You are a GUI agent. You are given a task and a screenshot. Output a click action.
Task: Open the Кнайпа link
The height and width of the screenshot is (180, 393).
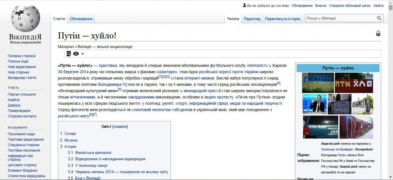14,100
